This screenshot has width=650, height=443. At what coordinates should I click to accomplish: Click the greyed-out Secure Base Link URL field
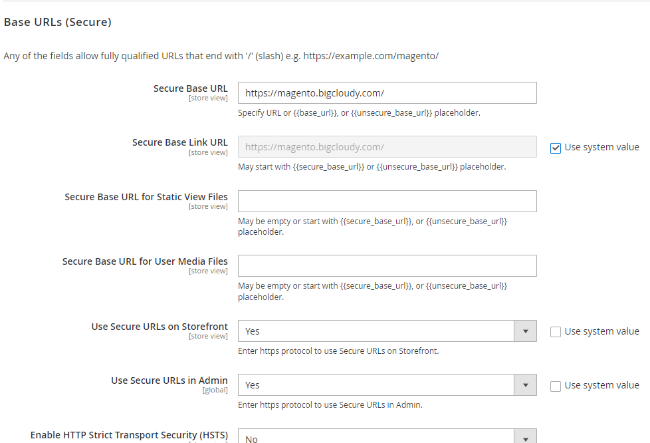pyautogui.click(x=387, y=147)
